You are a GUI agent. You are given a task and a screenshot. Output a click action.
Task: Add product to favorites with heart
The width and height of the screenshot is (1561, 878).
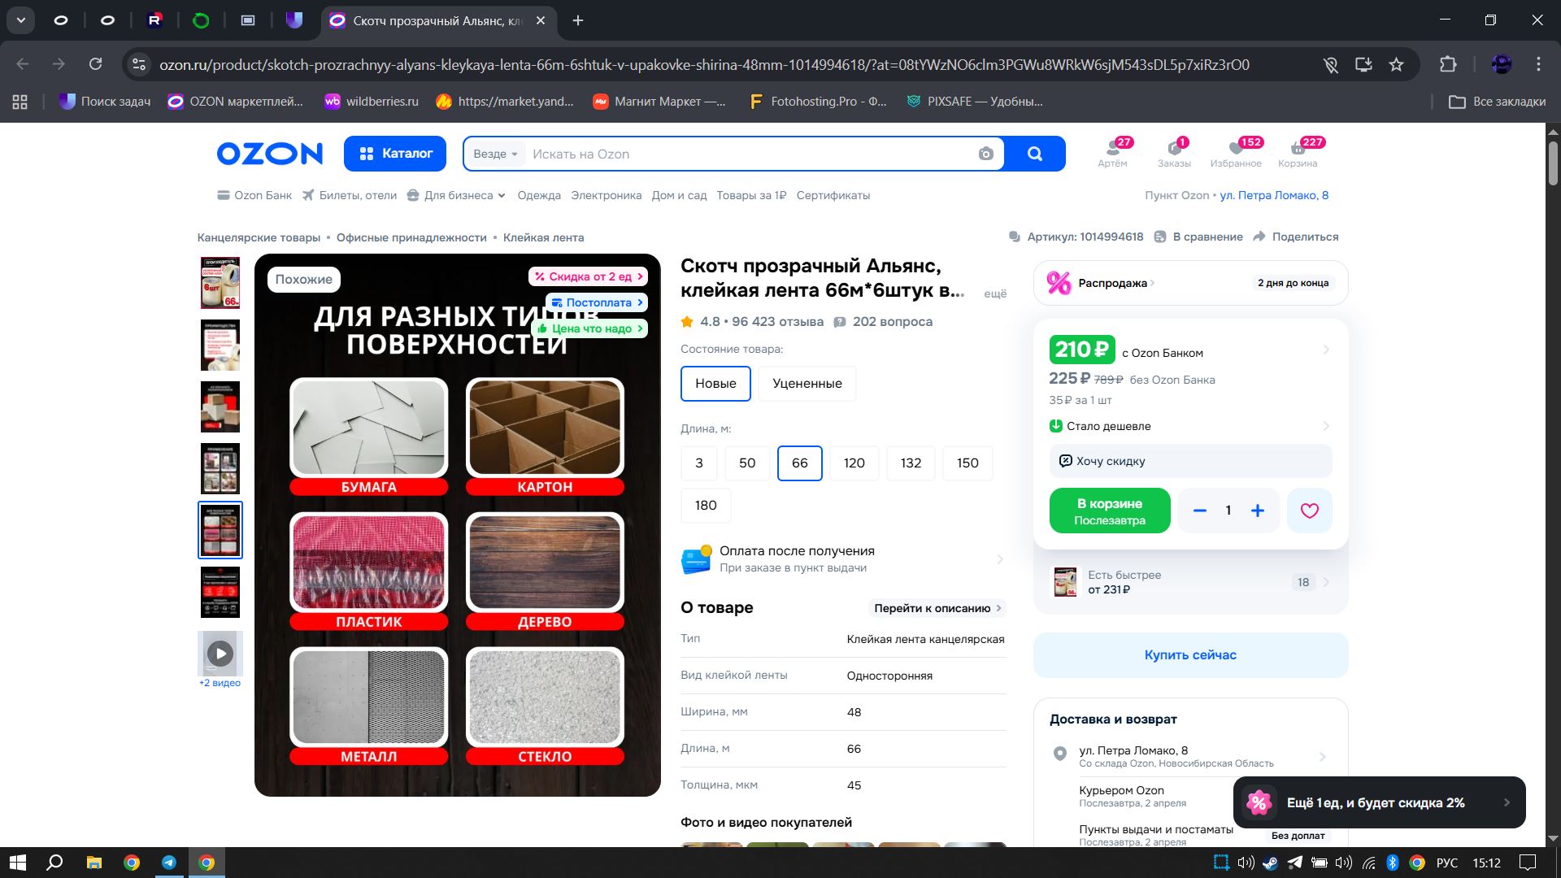tap(1309, 511)
